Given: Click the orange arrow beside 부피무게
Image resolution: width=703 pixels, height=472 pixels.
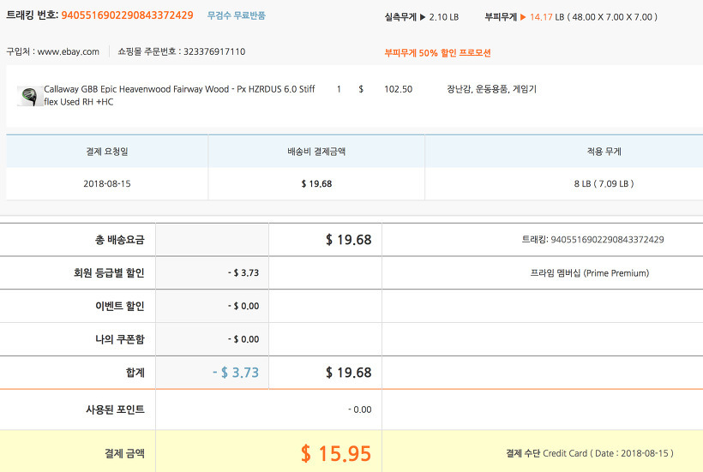Looking at the screenshot, I should point(523,17).
